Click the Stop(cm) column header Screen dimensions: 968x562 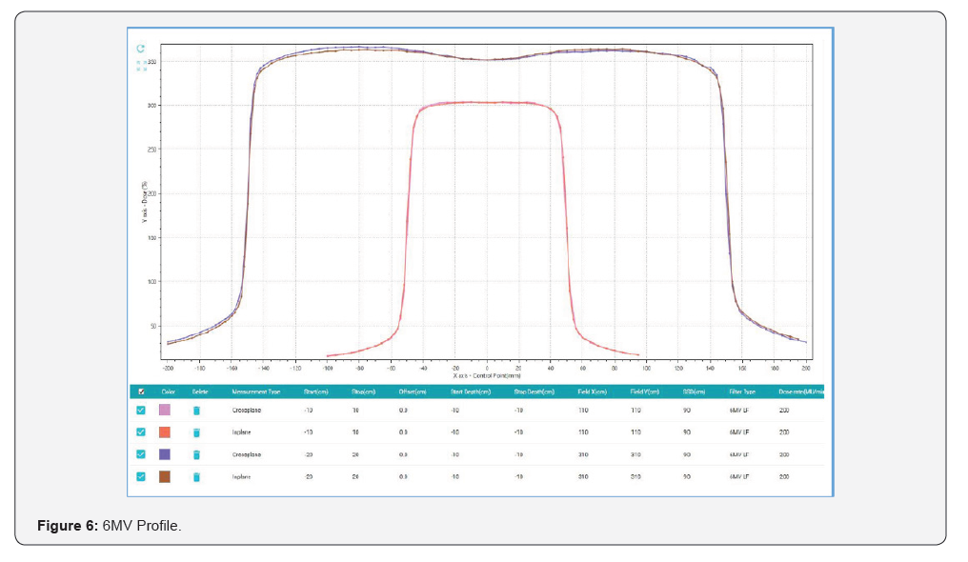[x=364, y=391]
